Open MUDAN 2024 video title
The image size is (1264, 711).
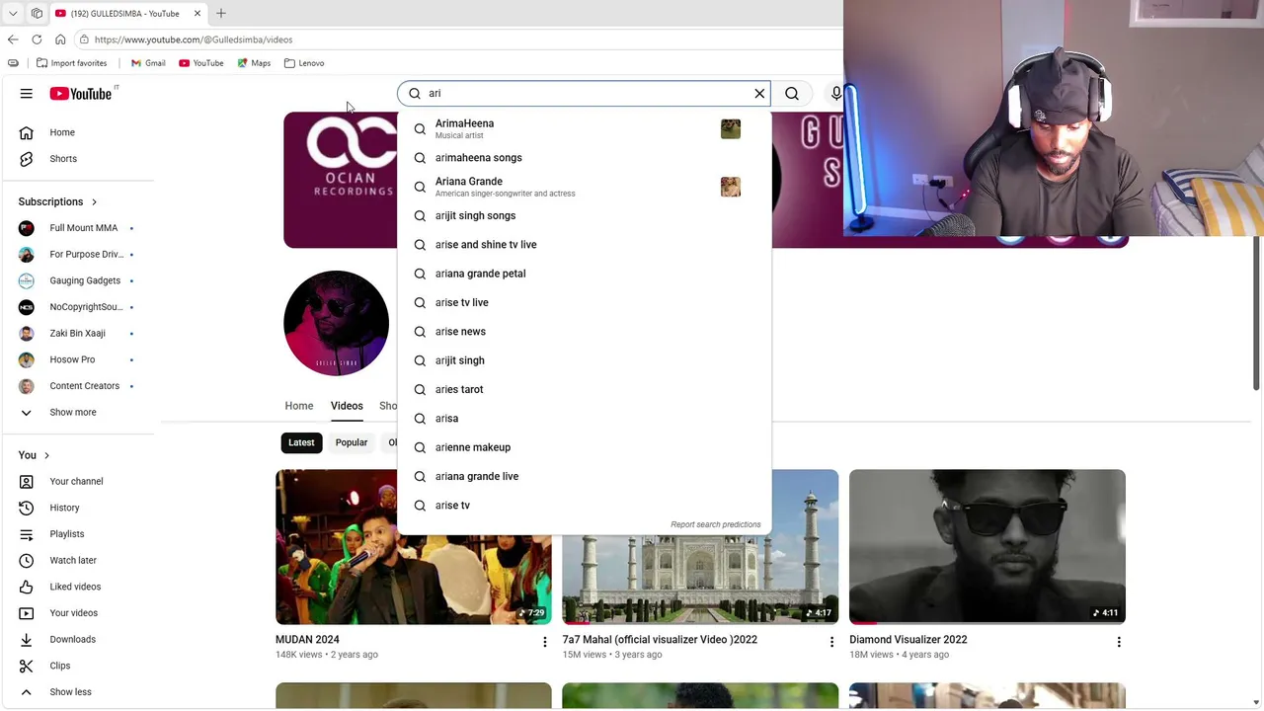click(x=307, y=640)
